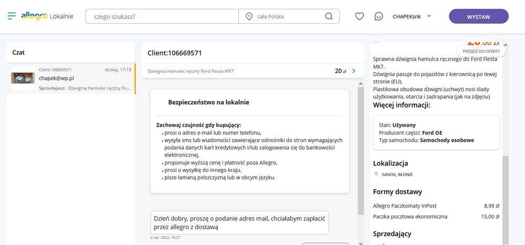525x245 pixels.
Task: Click 'Bezpieczeństwo na lokalnie' heading
Action: coord(208,103)
